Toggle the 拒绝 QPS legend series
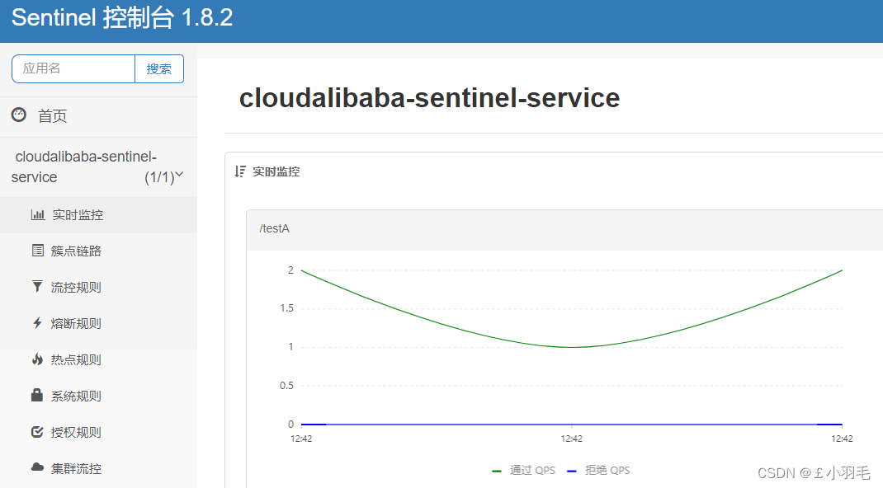This screenshot has height=488, width=883. pos(598,471)
